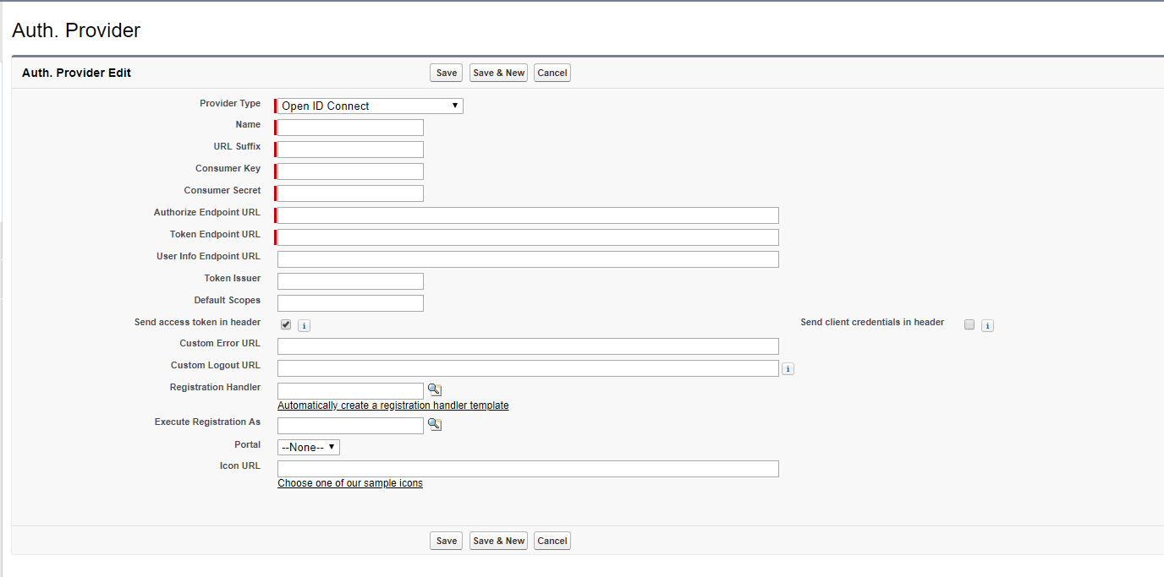This screenshot has width=1164, height=577.
Task: Click the Consumer Secret input field
Action: pos(349,193)
